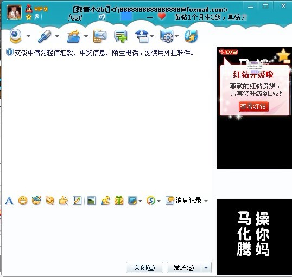Open the smiley emoticon picker
Image resolution: width=292 pixels, height=277 pixels.
click(x=23, y=201)
